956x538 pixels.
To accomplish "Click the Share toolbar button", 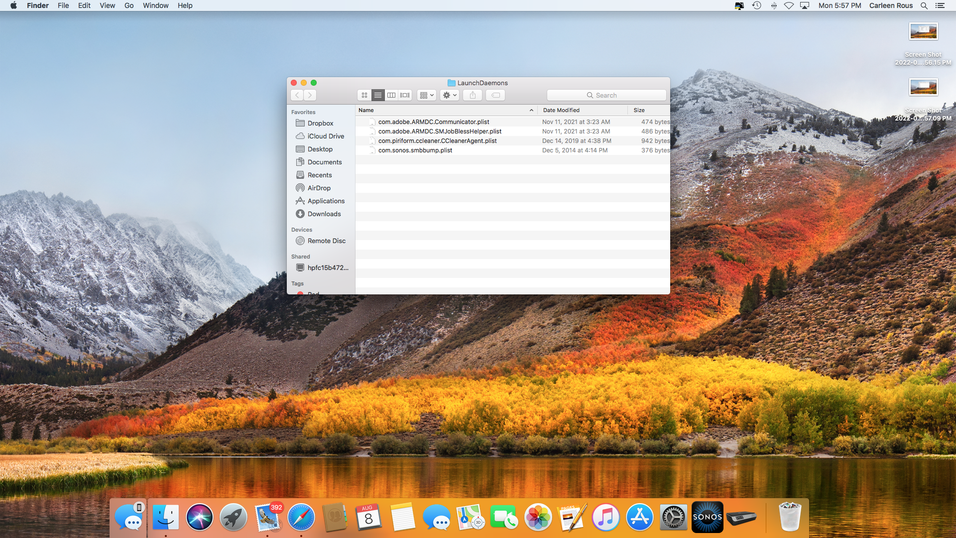I will coord(473,95).
